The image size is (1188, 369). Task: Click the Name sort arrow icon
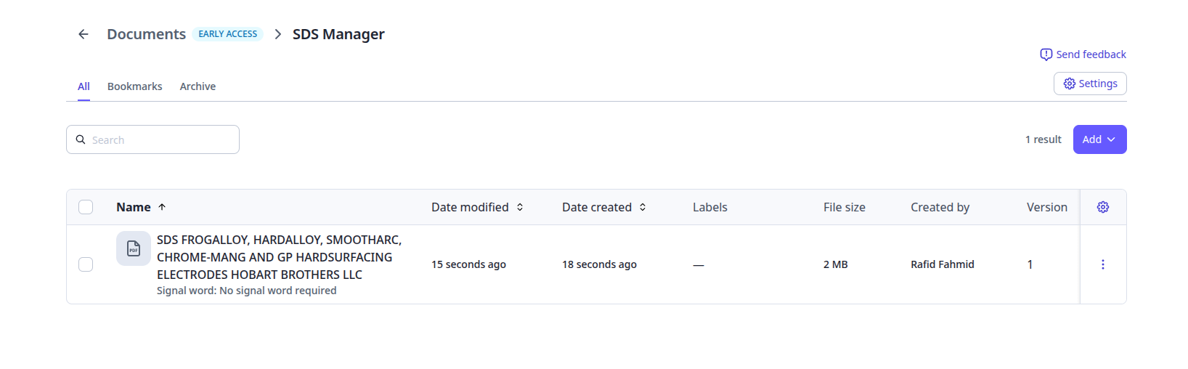pyautogui.click(x=162, y=207)
